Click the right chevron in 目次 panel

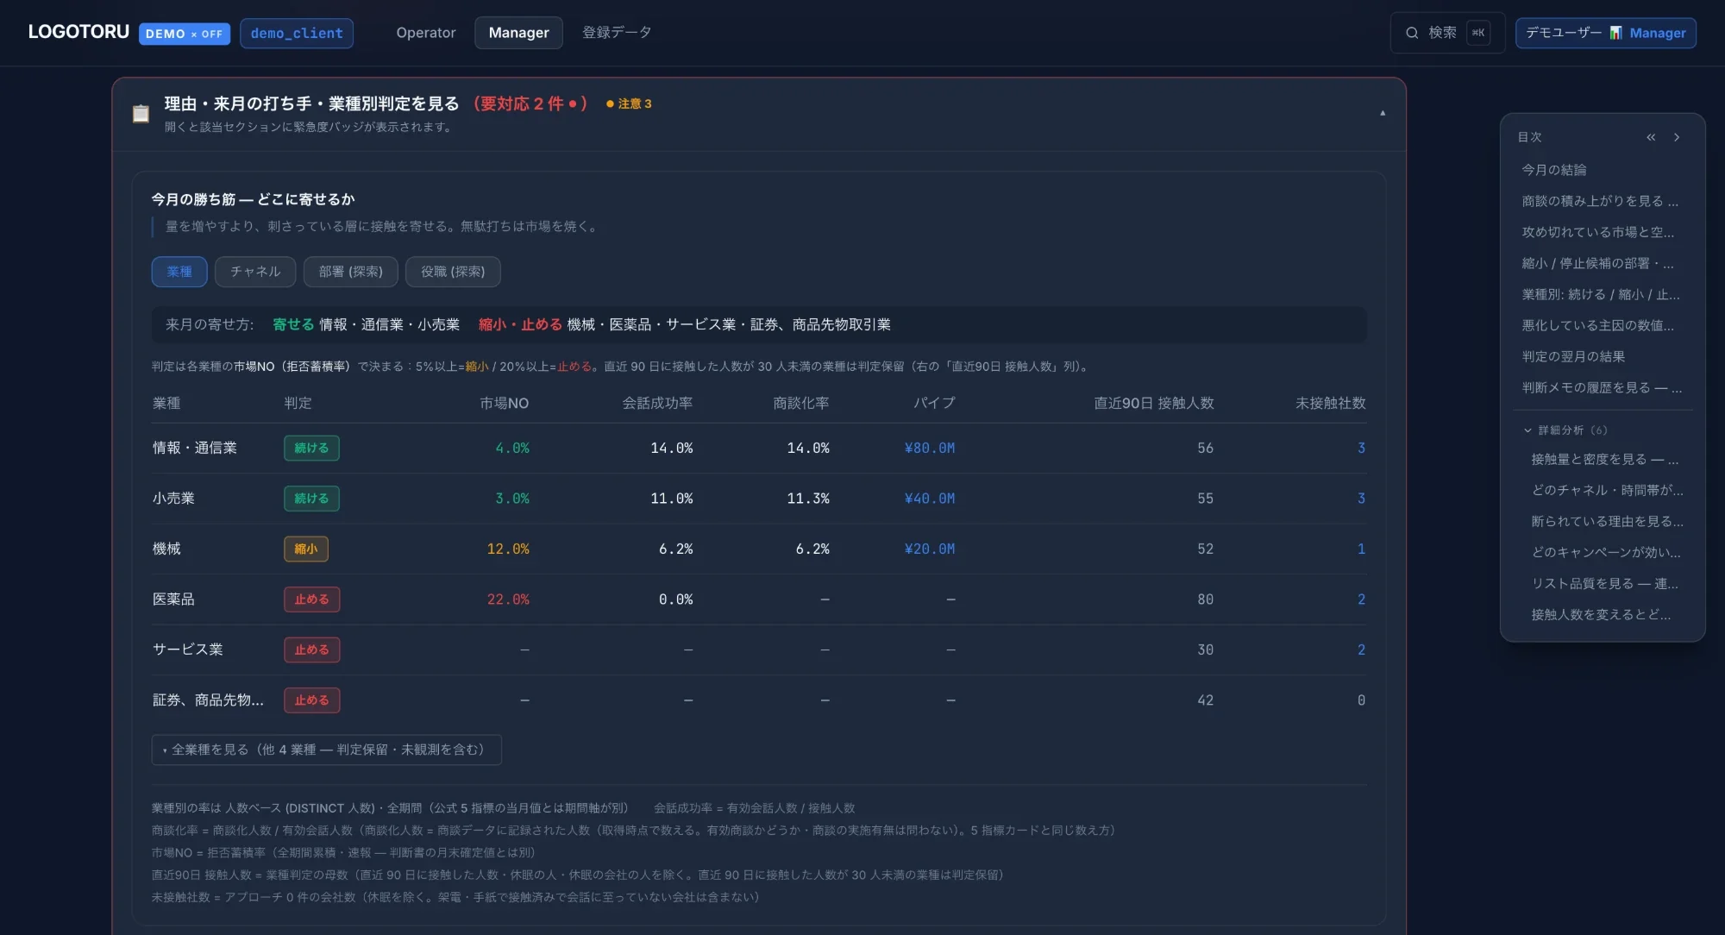coord(1677,137)
